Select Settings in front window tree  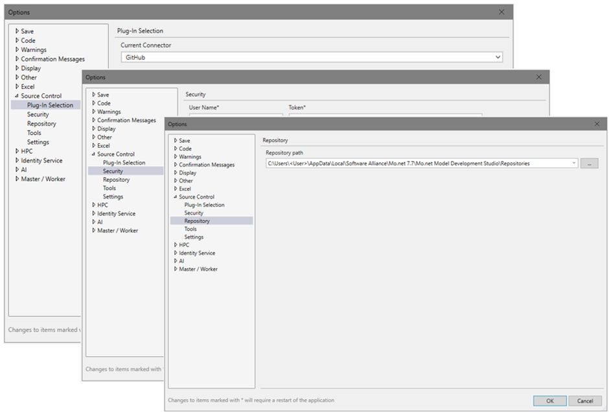coord(194,237)
